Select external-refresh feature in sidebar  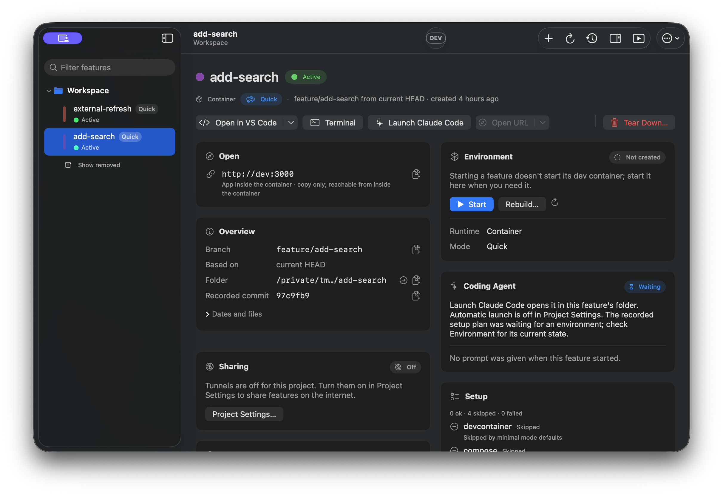109,114
